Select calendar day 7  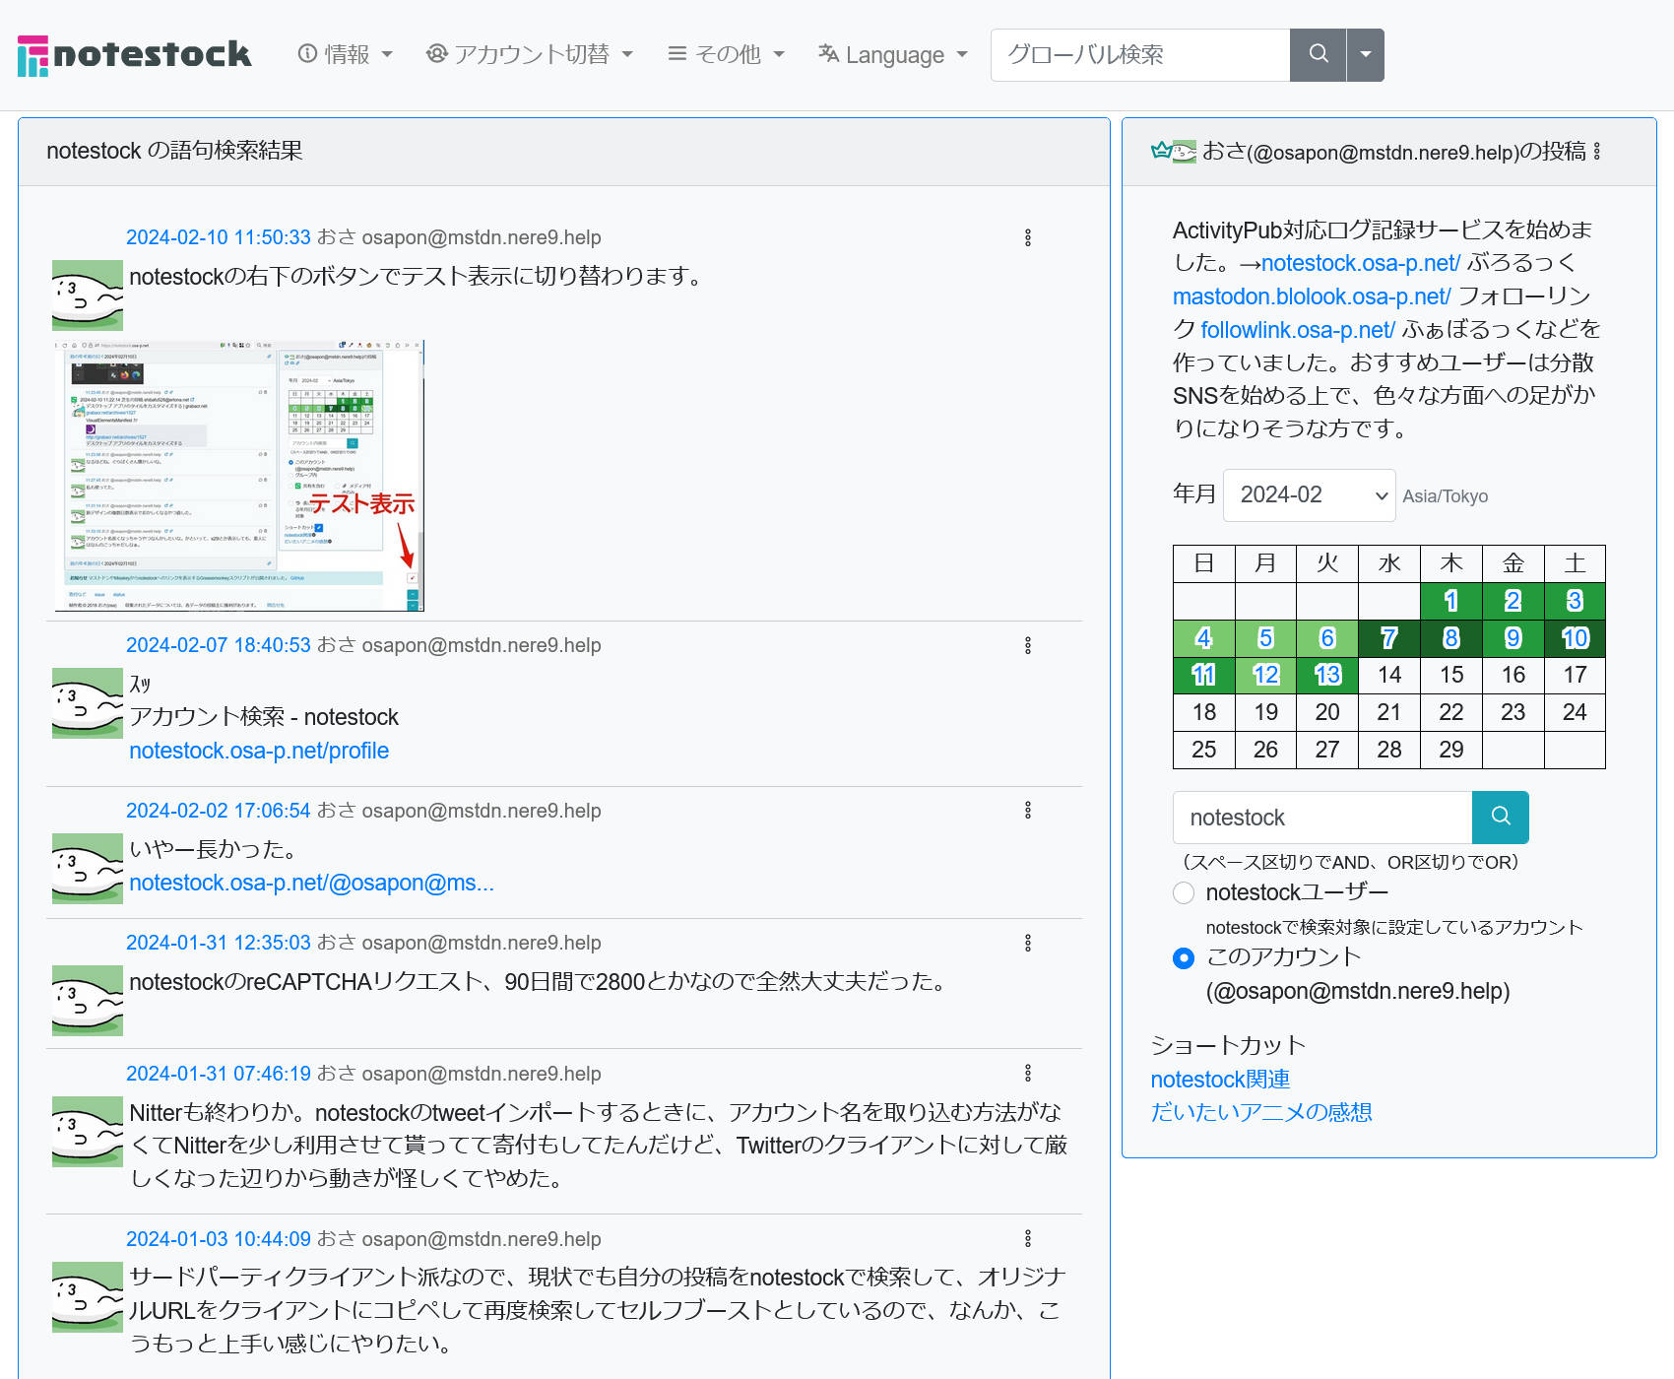pos(1389,638)
